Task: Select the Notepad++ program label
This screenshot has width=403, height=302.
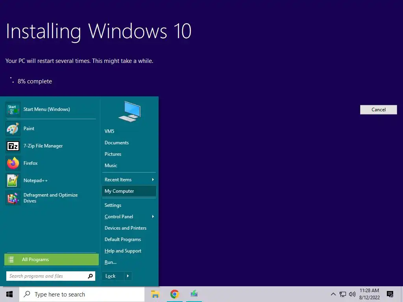Action: pyautogui.click(x=35, y=180)
